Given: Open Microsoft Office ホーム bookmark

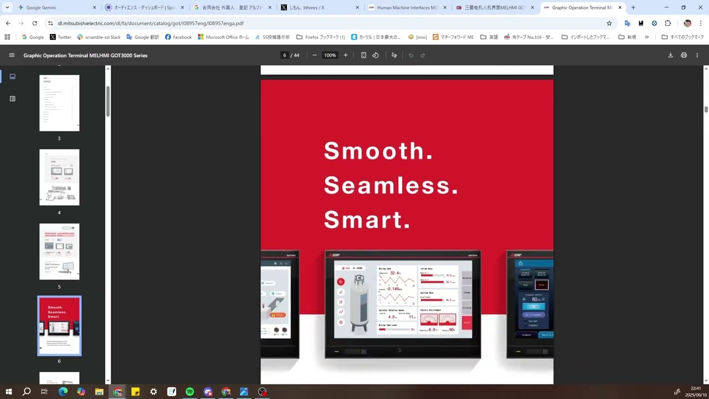Looking at the screenshot, I should [223, 37].
